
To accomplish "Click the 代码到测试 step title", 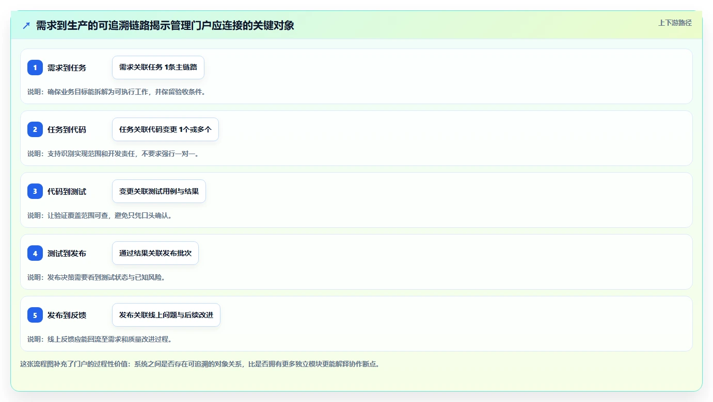I will tap(67, 191).
